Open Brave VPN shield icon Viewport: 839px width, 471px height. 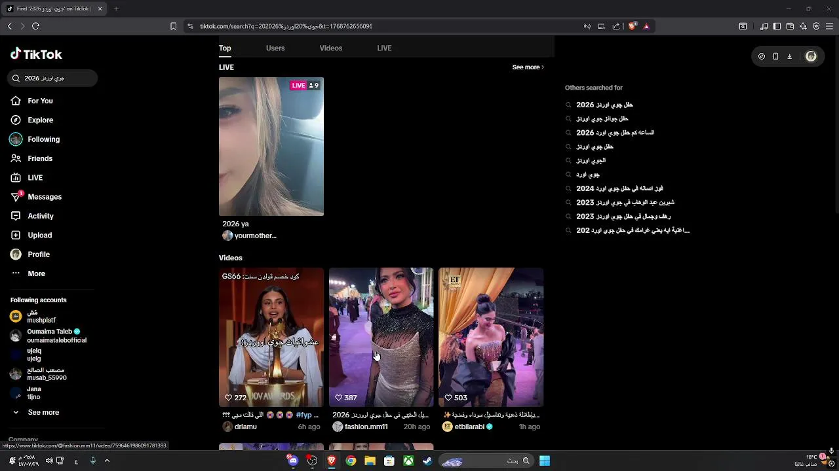coord(816,26)
